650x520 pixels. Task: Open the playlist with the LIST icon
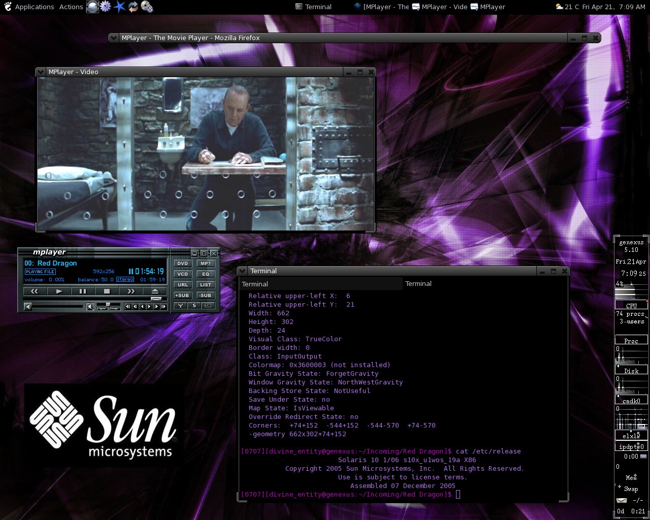206,285
